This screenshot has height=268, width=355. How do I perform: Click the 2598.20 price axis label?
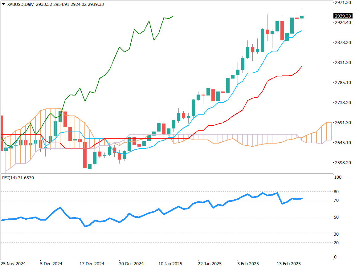tap(343, 163)
